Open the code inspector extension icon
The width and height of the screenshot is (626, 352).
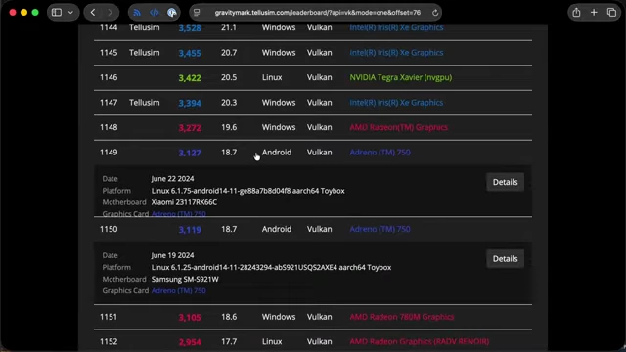click(155, 13)
